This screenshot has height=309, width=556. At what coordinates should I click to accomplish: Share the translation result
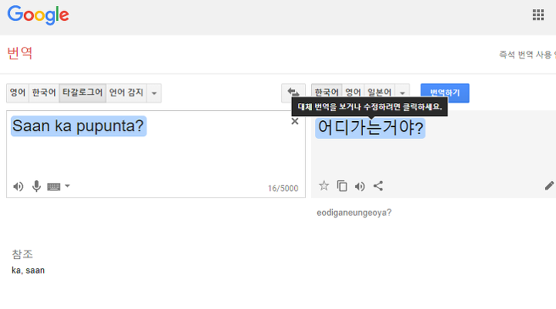tap(378, 186)
